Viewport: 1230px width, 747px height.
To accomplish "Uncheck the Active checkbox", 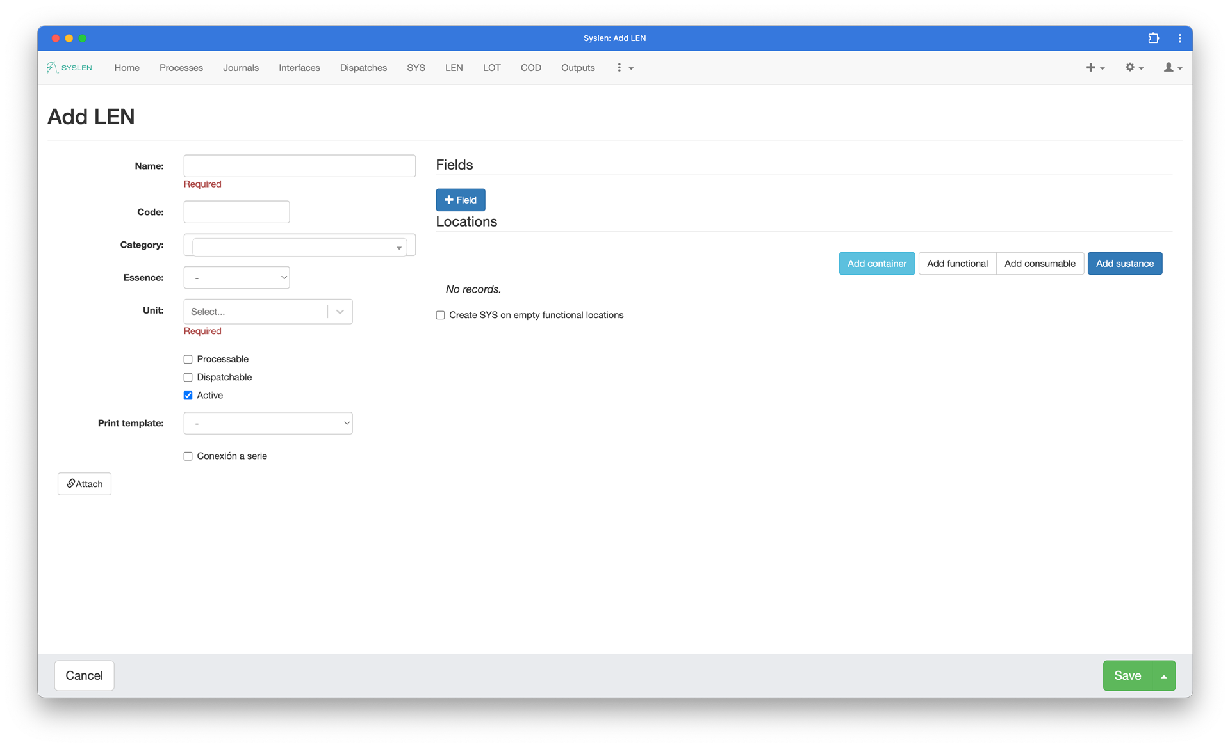I will click(x=188, y=396).
